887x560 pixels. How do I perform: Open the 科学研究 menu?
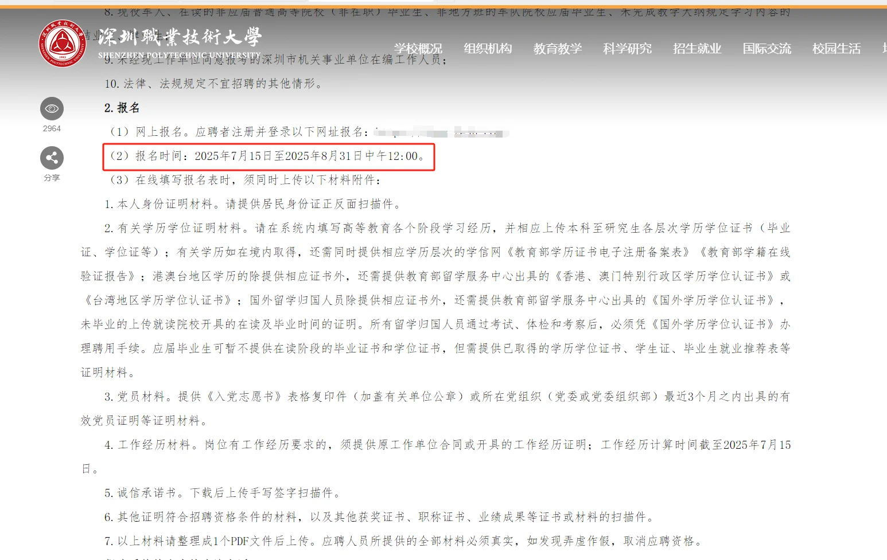[x=627, y=49]
